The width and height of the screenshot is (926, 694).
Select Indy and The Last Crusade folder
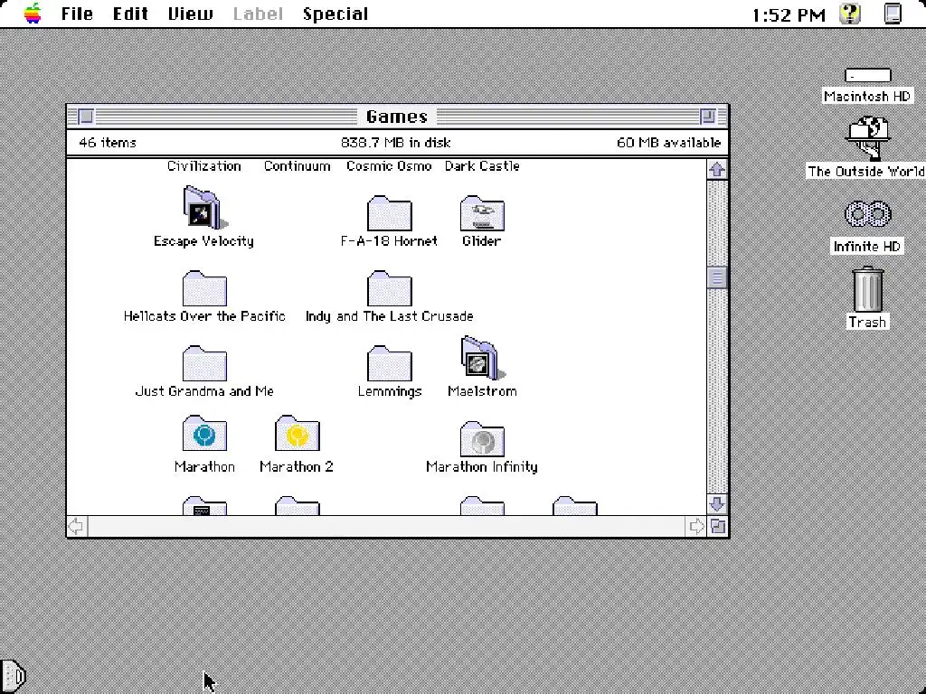389,288
